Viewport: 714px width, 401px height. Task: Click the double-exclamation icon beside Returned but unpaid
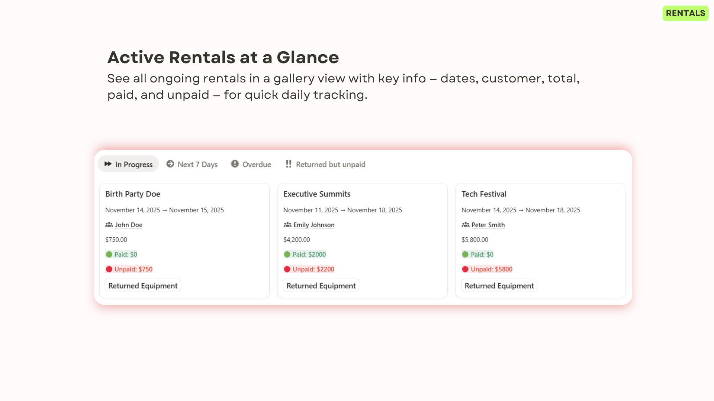pyautogui.click(x=289, y=164)
